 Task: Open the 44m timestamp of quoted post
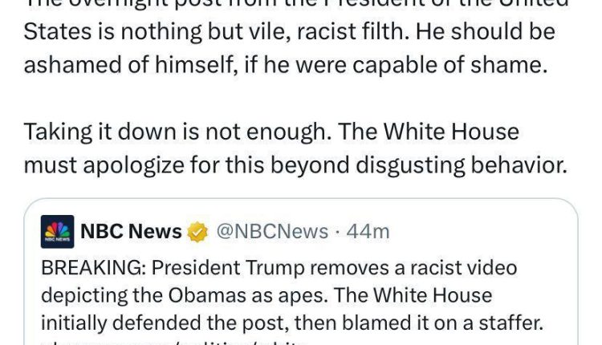click(x=368, y=231)
